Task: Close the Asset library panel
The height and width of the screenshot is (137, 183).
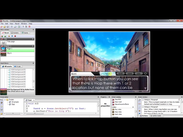Action: (x=33, y=63)
